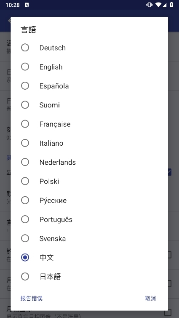Image resolution: width=179 pixels, height=318 pixels.
Task: Choose English as the language
Action: [x=89, y=67]
